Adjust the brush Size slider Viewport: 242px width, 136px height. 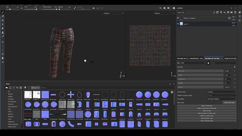pos(12,9)
